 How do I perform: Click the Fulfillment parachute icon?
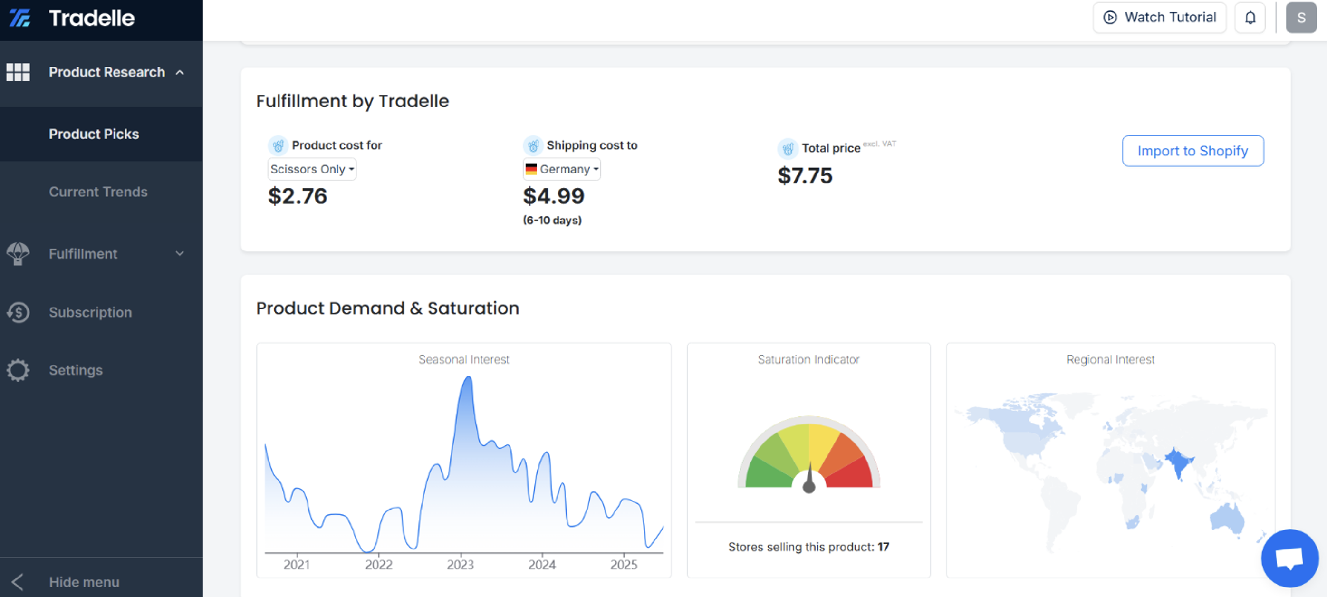tap(18, 254)
